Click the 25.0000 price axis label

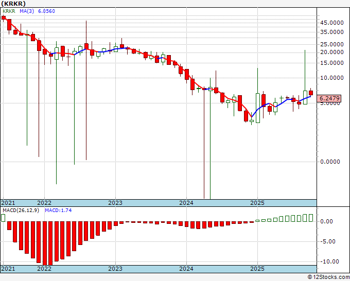coord(331,44)
